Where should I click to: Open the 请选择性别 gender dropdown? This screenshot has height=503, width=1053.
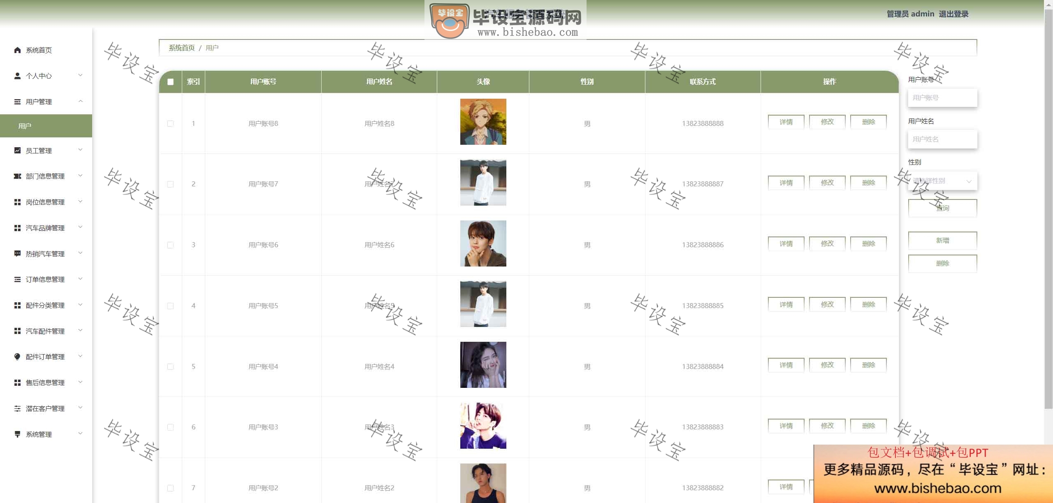942,181
